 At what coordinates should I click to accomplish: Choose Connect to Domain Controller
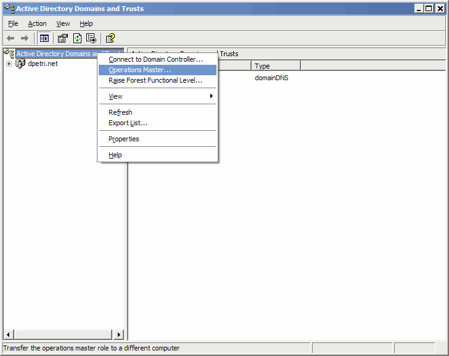[x=157, y=59]
